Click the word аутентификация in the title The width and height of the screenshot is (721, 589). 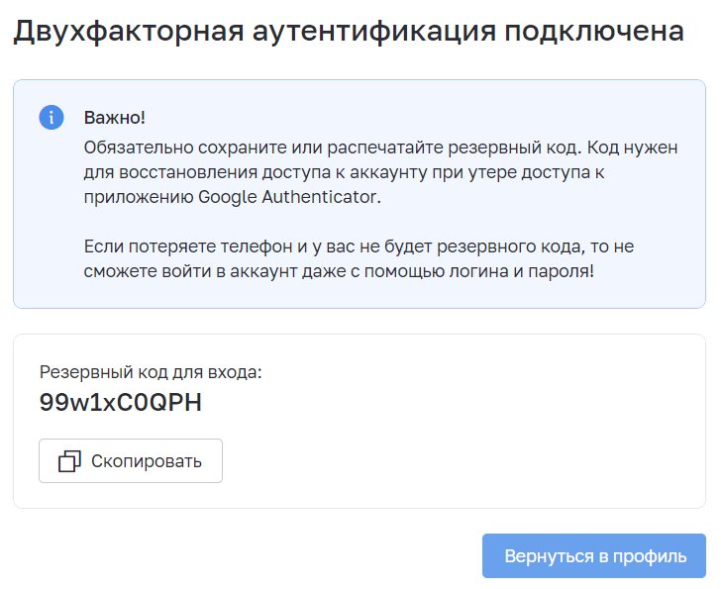click(x=373, y=32)
